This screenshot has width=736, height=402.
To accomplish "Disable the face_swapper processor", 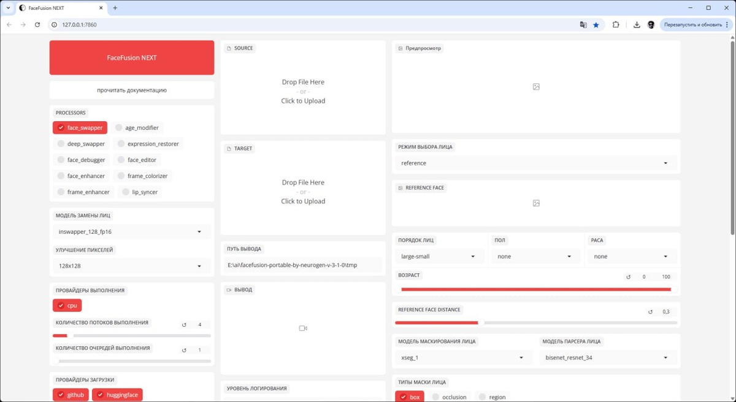I will point(80,128).
